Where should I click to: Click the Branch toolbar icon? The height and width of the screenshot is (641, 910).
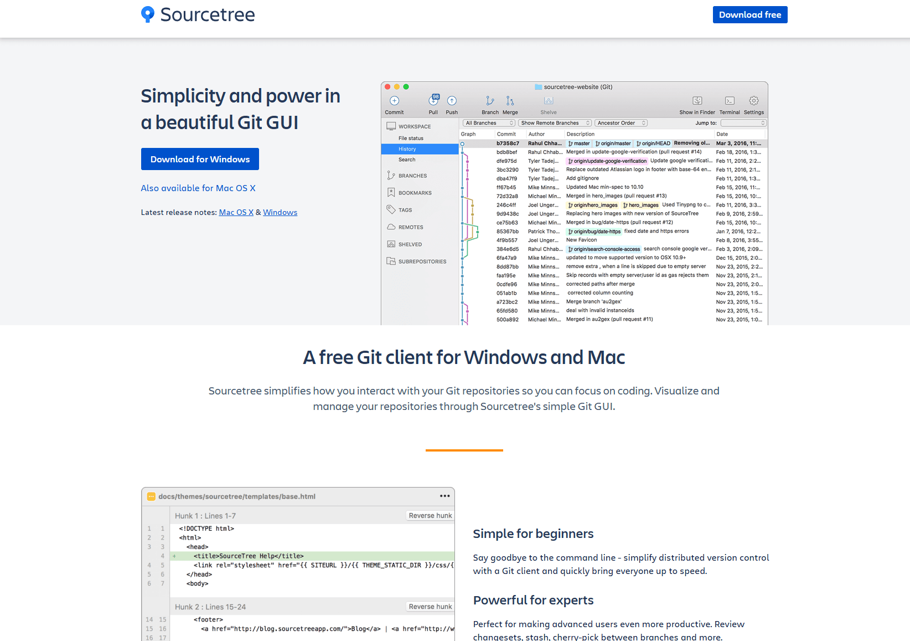(490, 101)
